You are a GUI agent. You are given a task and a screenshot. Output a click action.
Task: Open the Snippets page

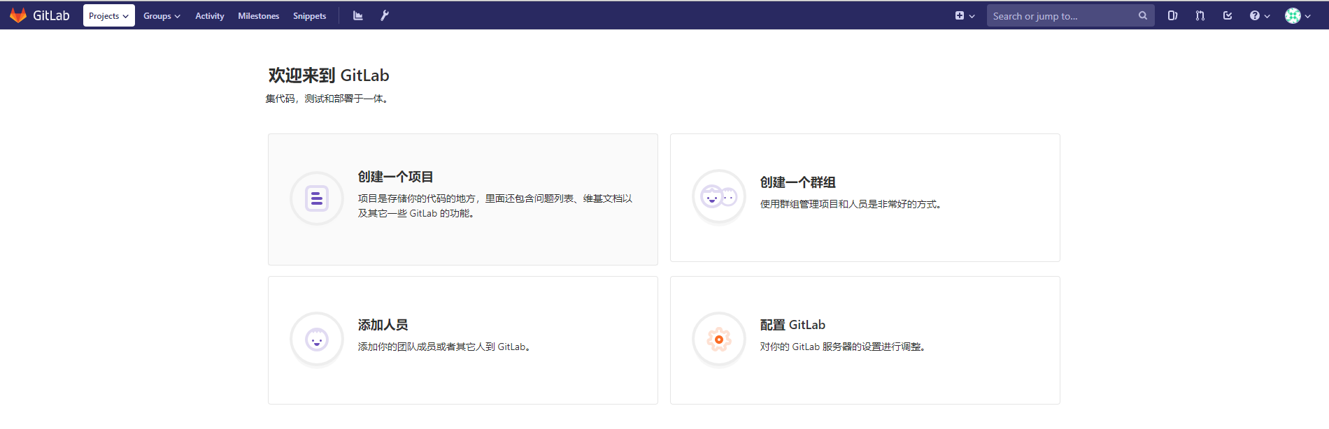[309, 15]
